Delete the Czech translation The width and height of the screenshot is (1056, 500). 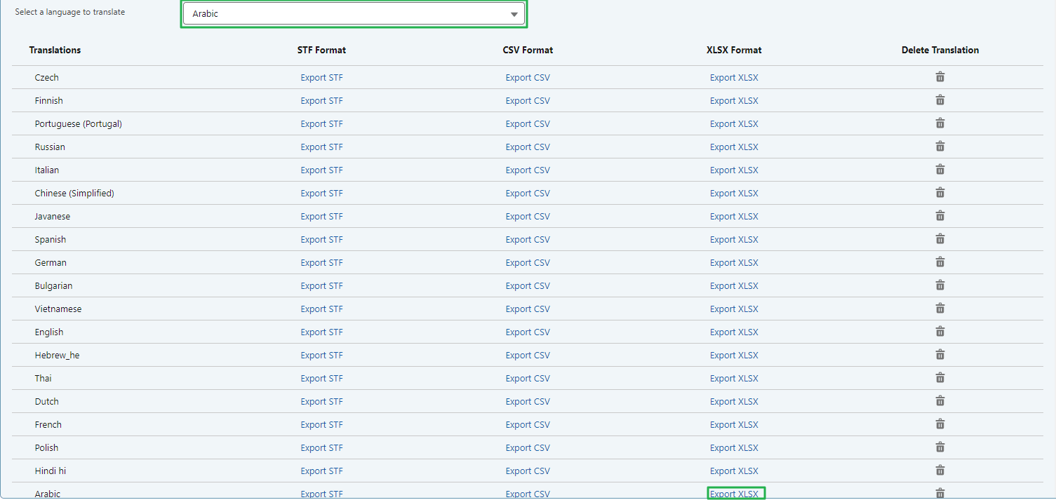(940, 76)
